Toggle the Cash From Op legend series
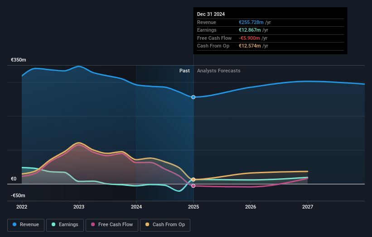The width and height of the screenshot is (372, 237). [x=165, y=225]
